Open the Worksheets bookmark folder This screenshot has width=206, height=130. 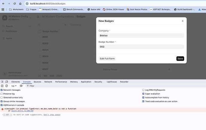pyautogui.click(x=16, y=10)
